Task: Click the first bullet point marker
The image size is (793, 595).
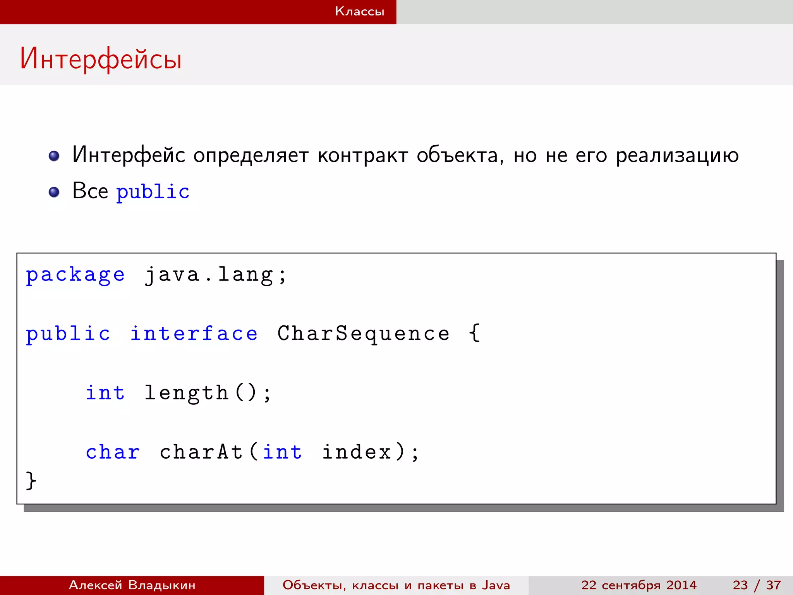Action: click(x=54, y=156)
